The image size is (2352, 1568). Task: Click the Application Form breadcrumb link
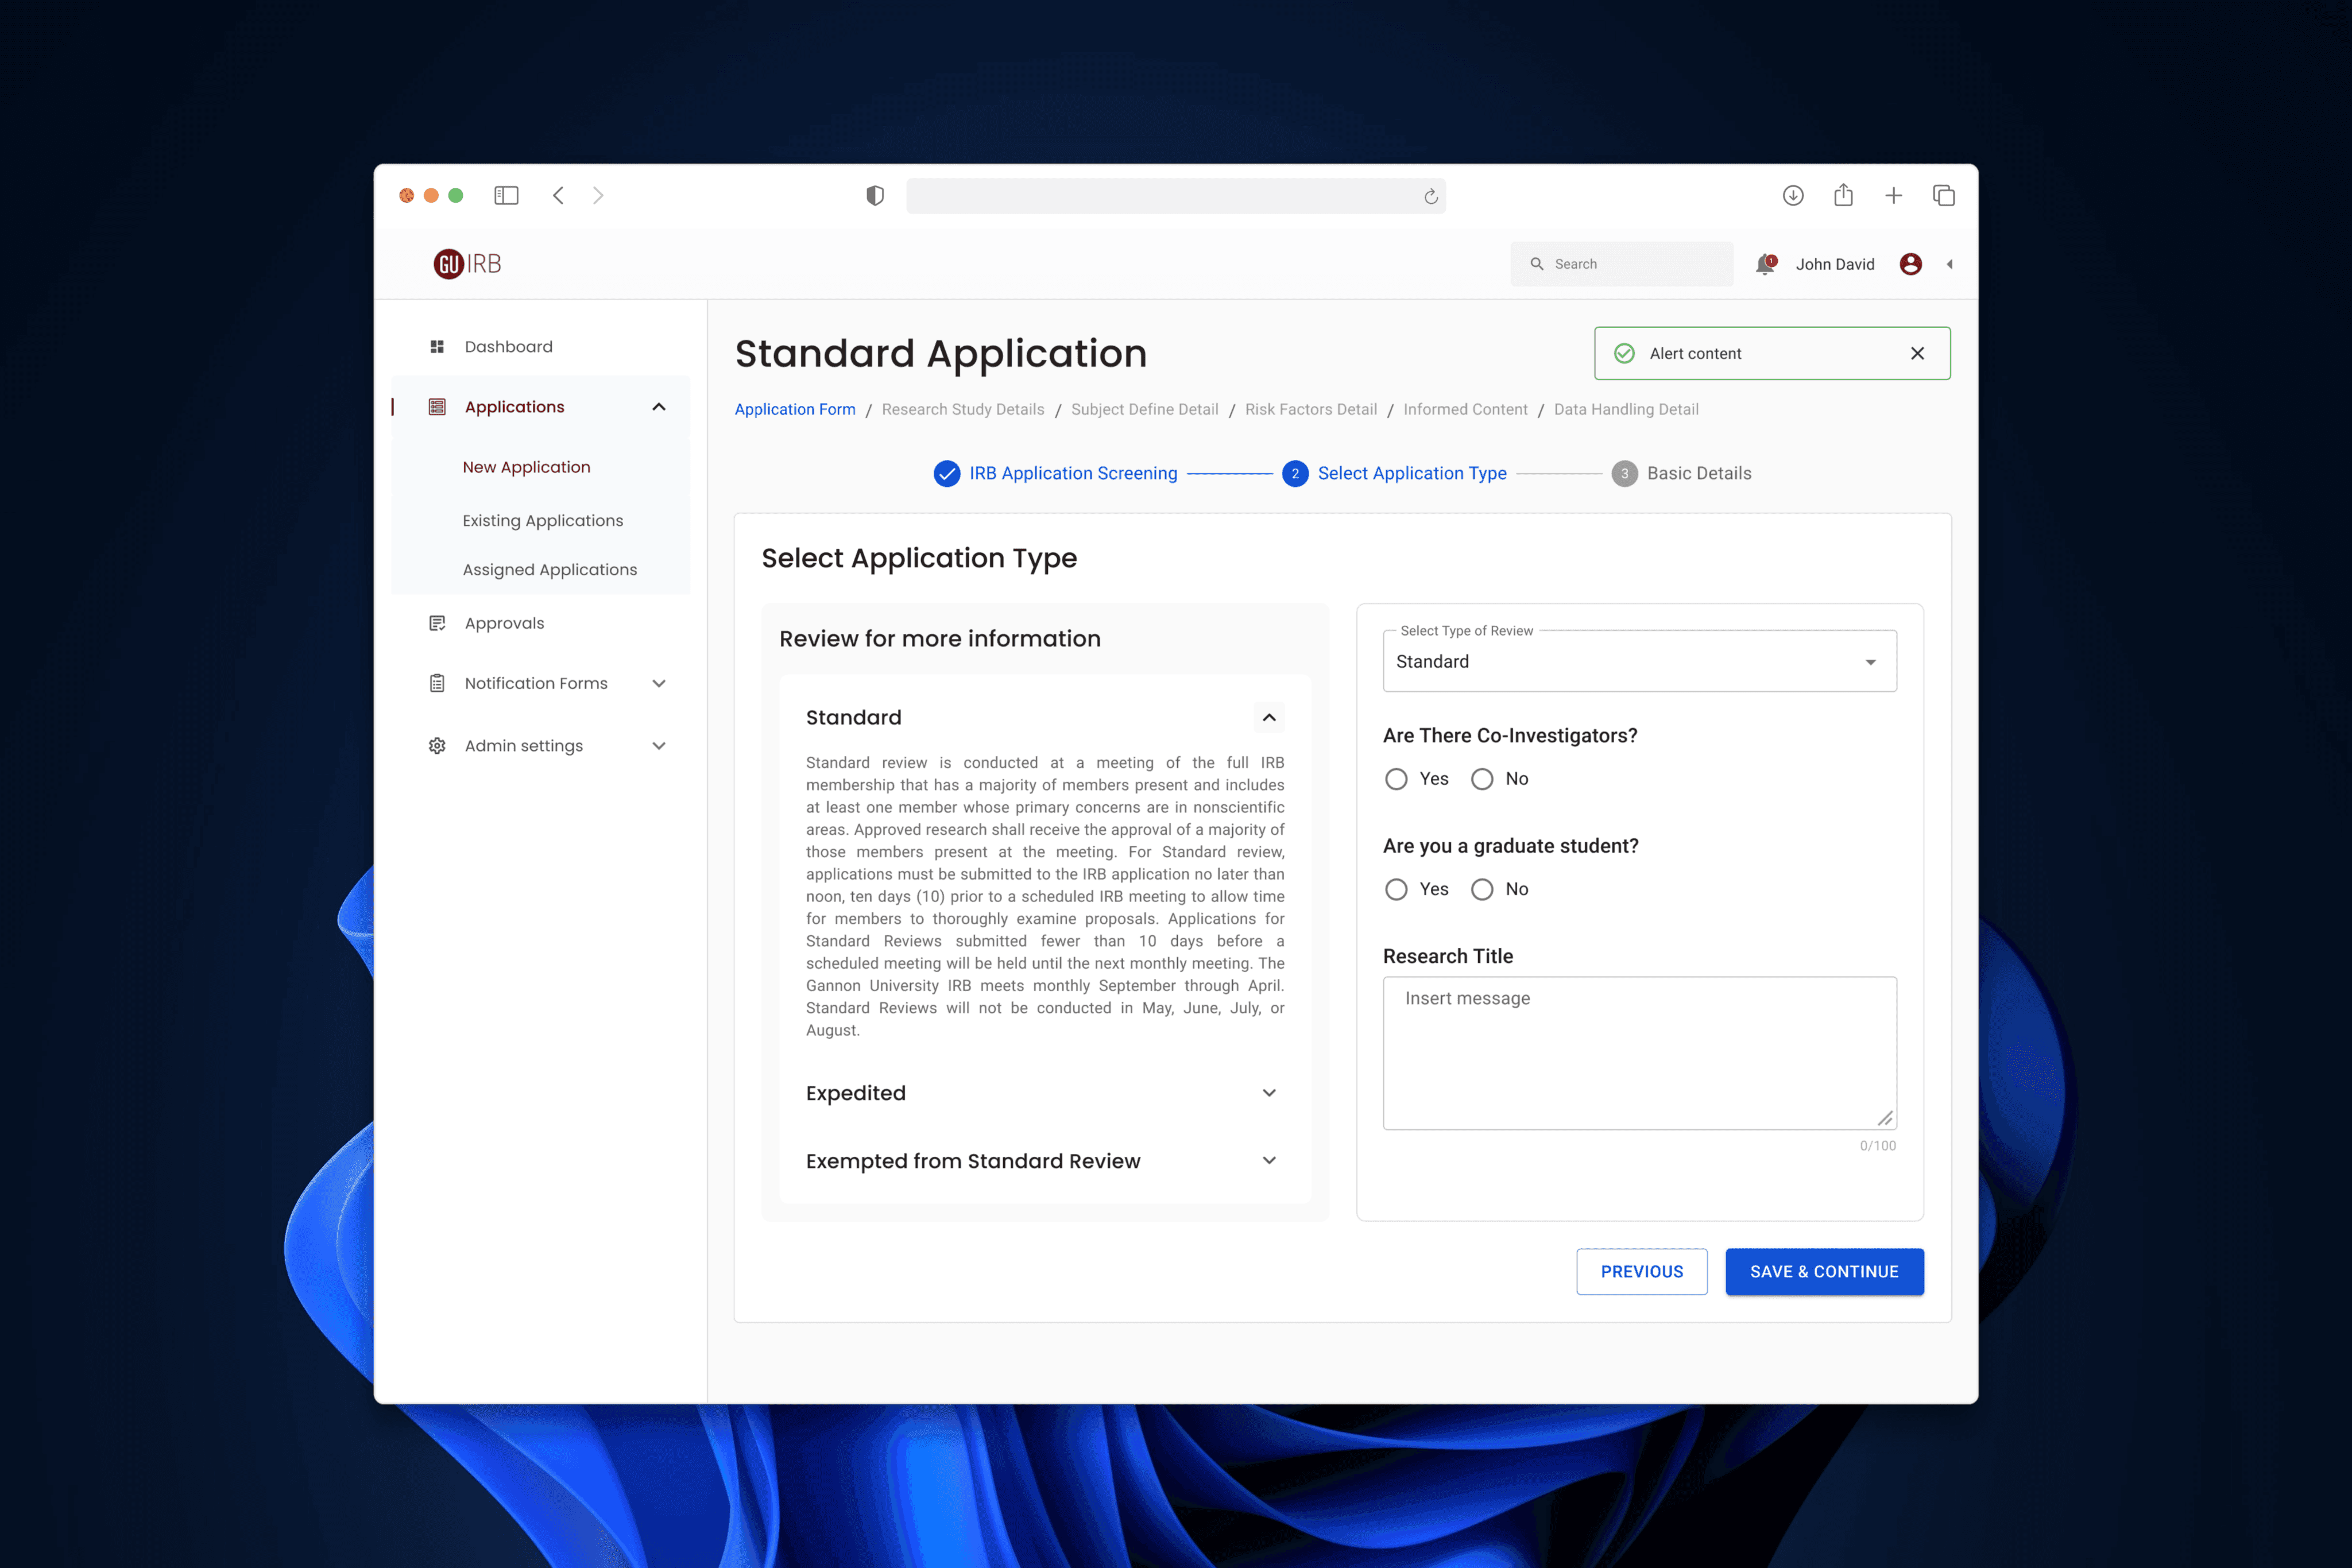795,409
